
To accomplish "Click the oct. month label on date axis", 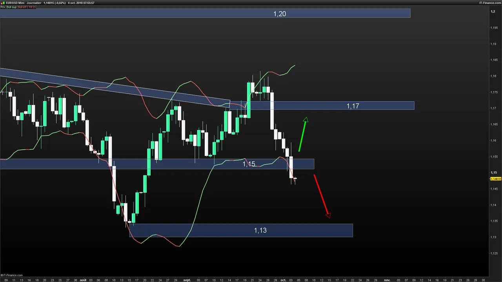I will coord(283,280).
